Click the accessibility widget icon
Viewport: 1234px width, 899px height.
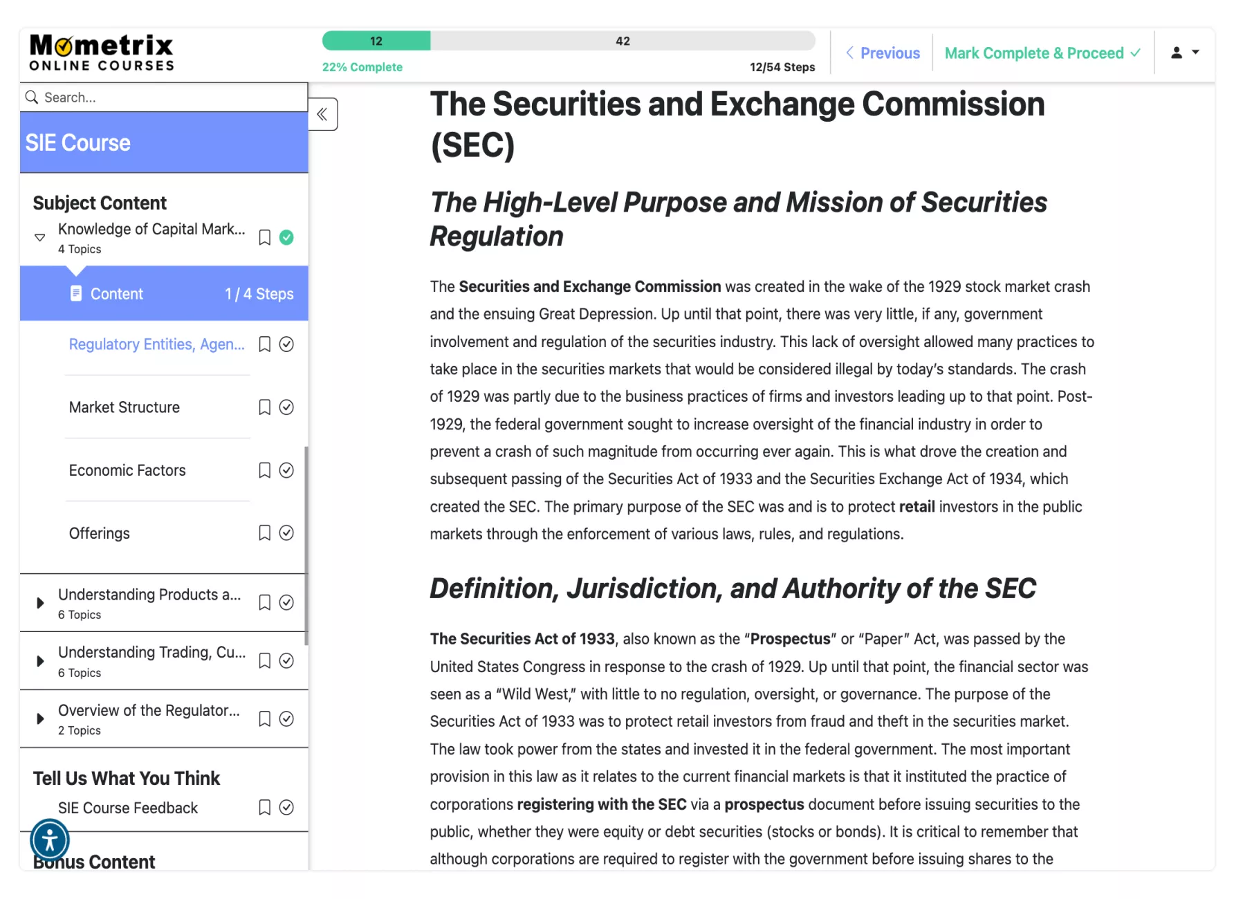[x=50, y=841]
